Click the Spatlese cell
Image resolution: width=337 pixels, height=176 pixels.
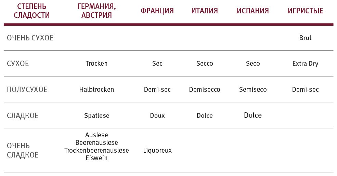[x=96, y=115]
